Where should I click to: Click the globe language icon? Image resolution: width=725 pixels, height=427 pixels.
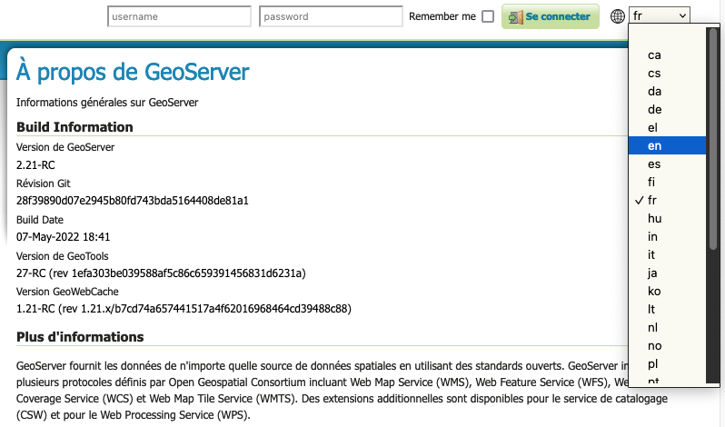click(x=618, y=16)
